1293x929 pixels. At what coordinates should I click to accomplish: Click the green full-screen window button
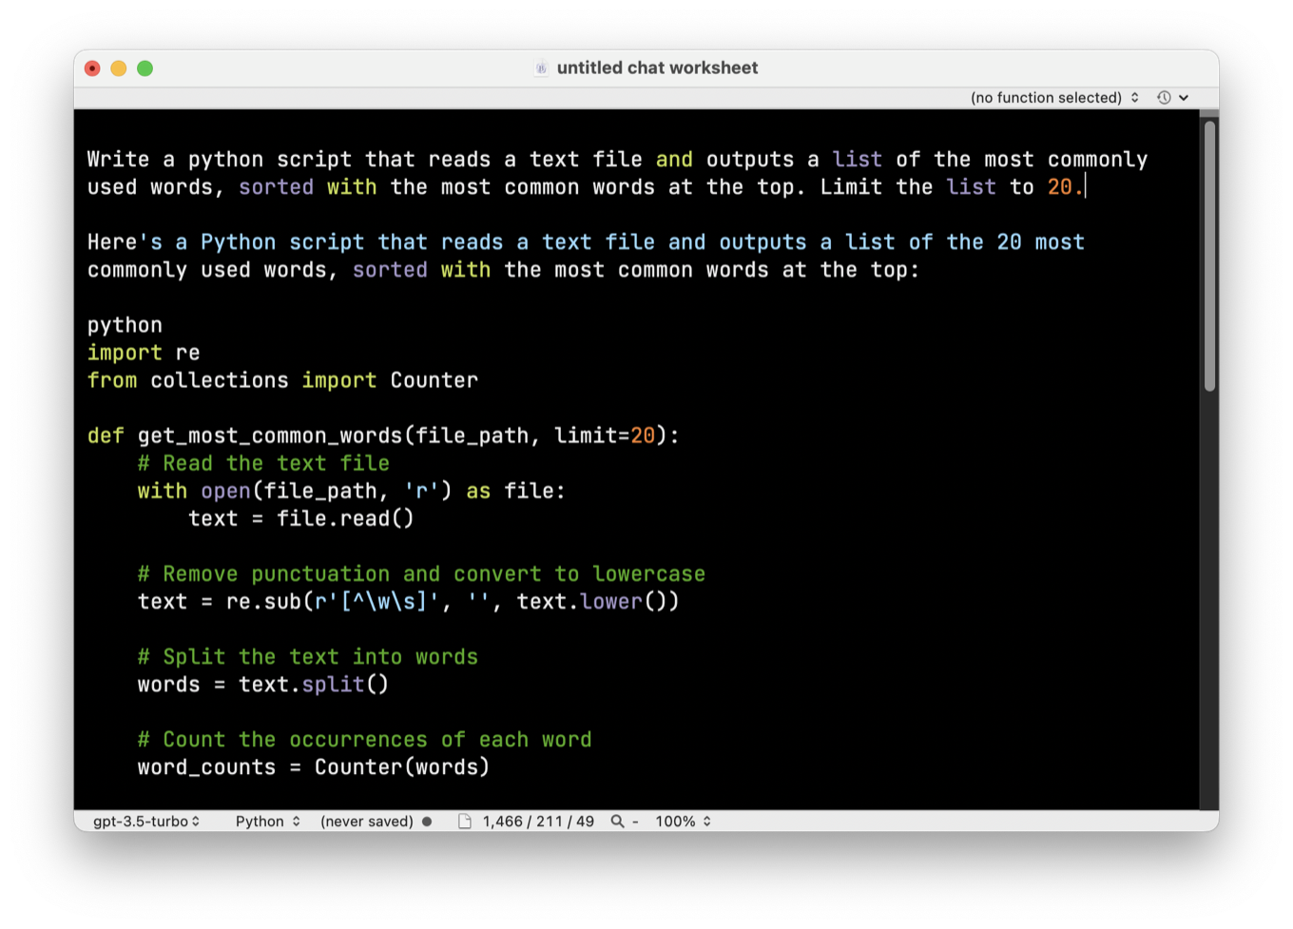pyautogui.click(x=145, y=68)
